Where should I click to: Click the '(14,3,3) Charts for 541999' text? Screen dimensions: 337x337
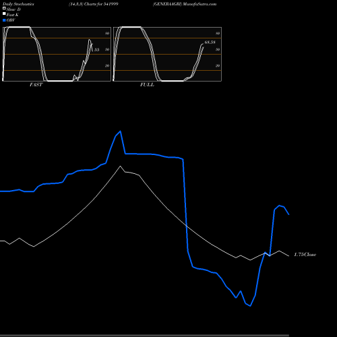[94, 4]
